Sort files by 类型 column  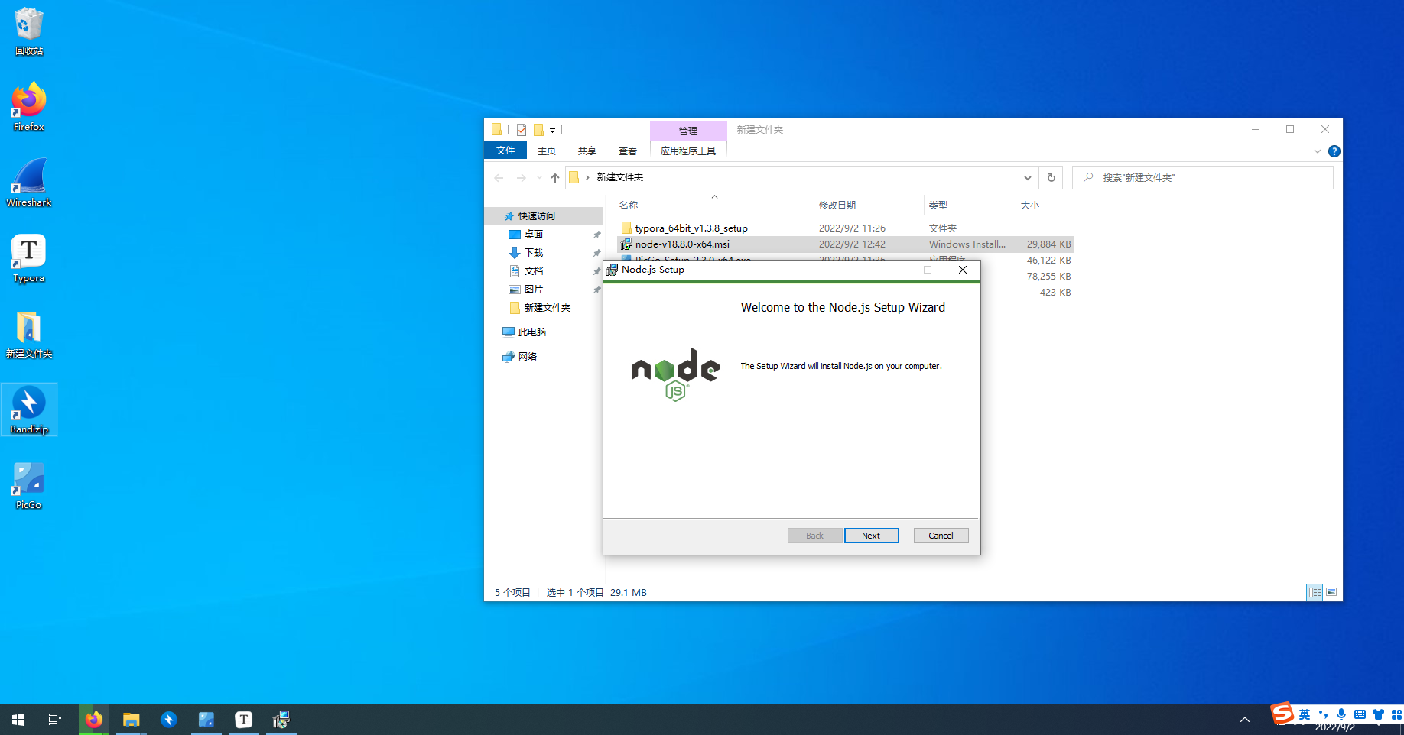tap(938, 205)
